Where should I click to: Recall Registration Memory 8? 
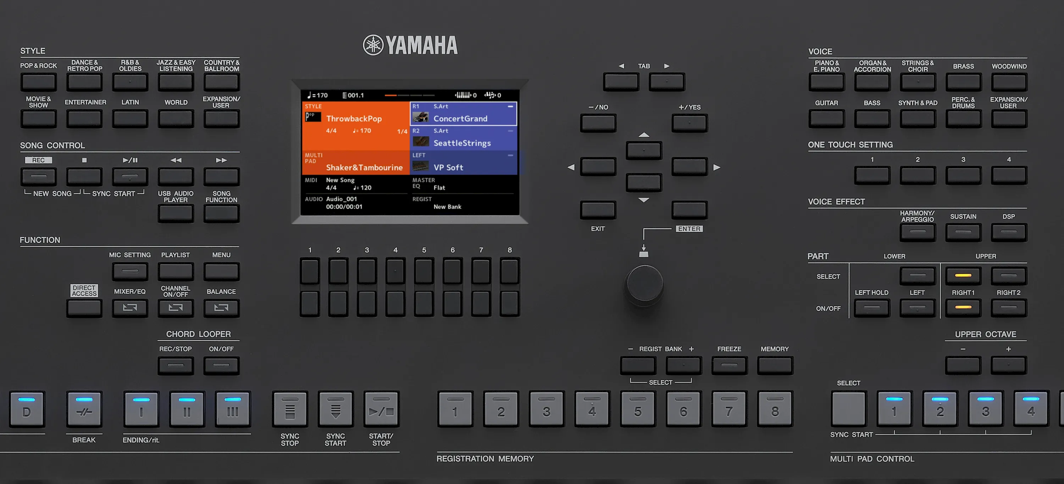(x=775, y=409)
